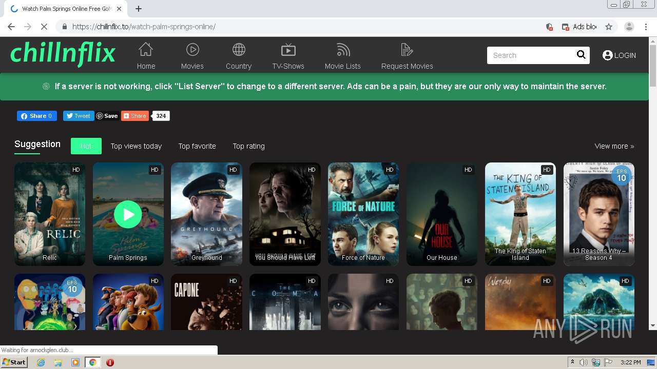The image size is (657, 369).
Task: Click the orange Share button
Action: (x=135, y=116)
